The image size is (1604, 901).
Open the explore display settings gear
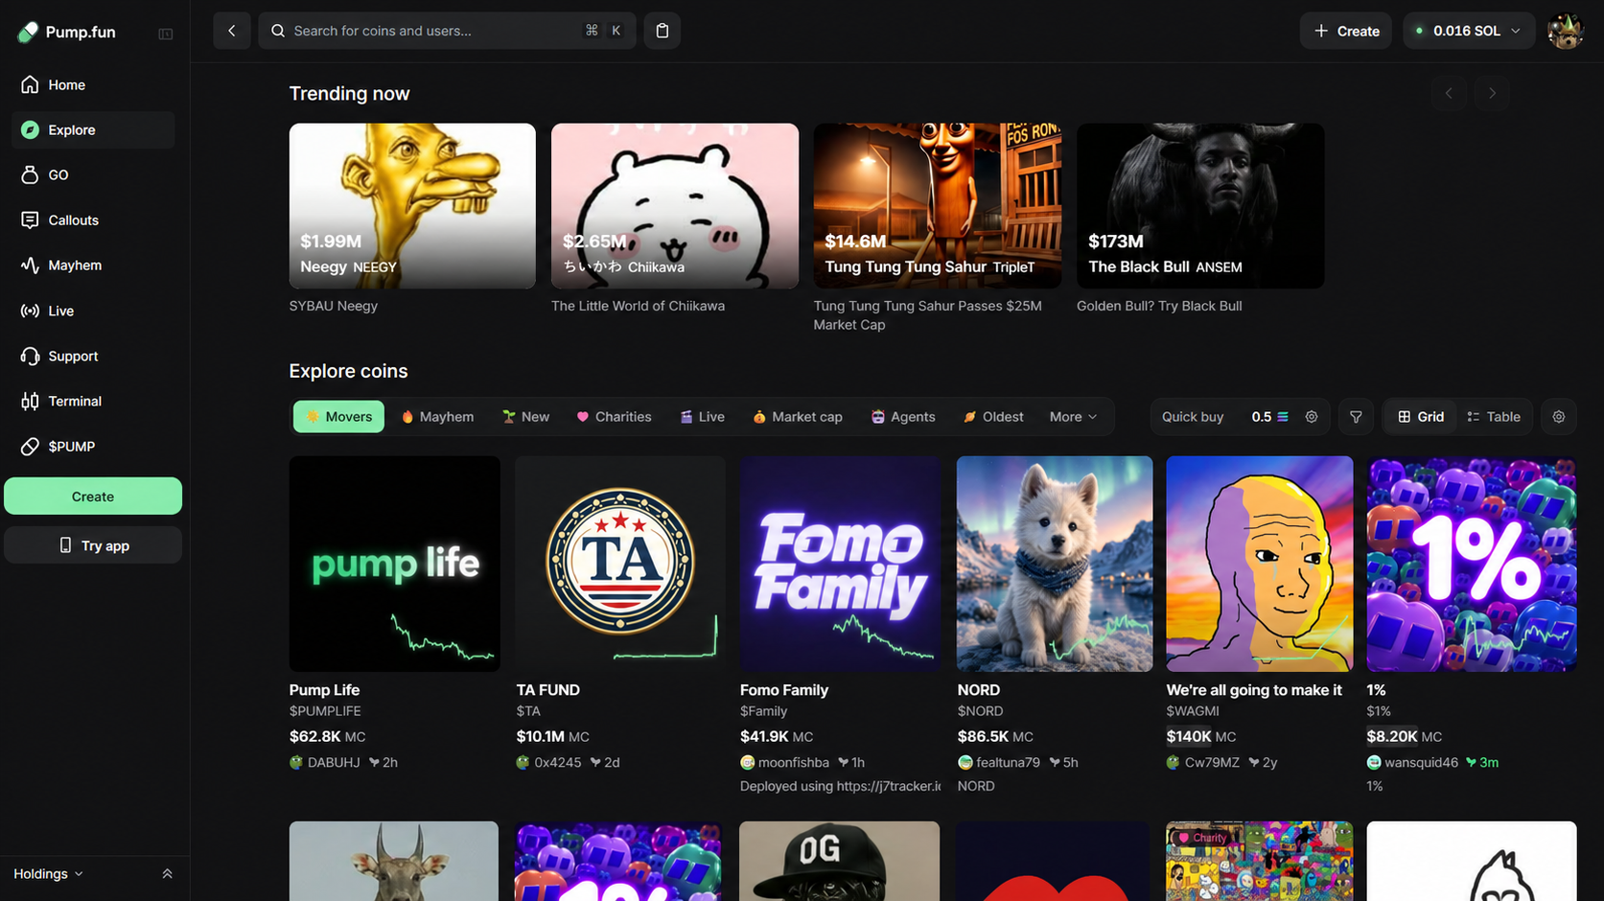[x=1559, y=417]
